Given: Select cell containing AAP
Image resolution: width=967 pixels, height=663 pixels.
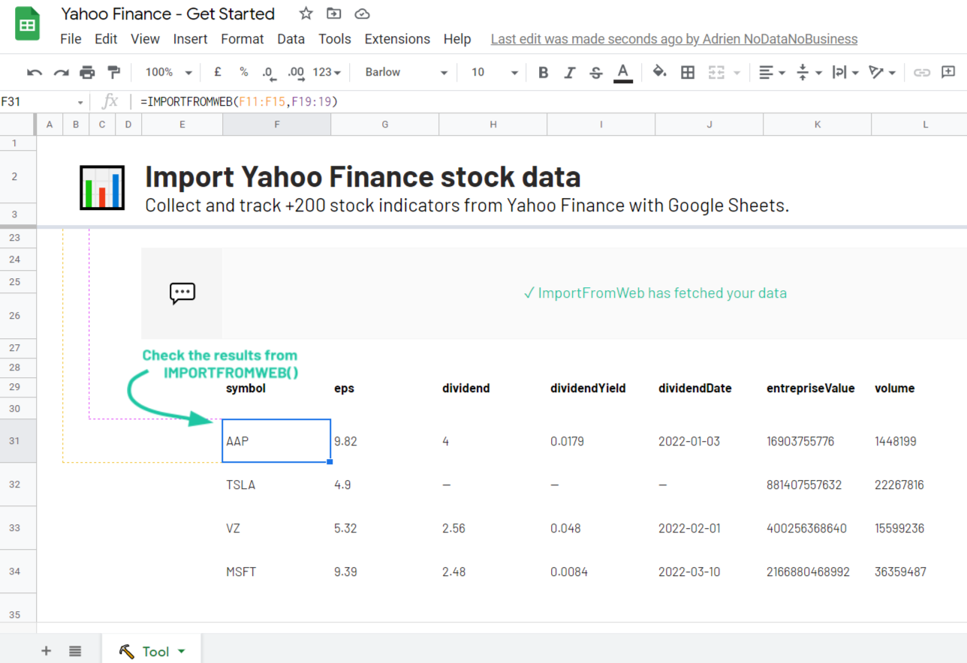Looking at the screenshot, I should 277,441.
